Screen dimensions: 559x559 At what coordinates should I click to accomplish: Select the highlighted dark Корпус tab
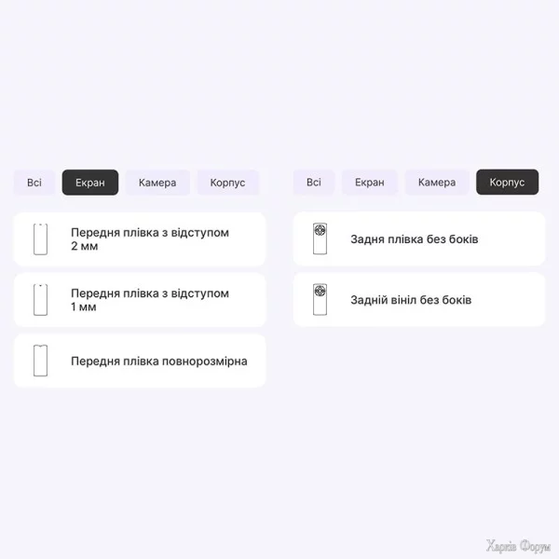tap(507, 183)
